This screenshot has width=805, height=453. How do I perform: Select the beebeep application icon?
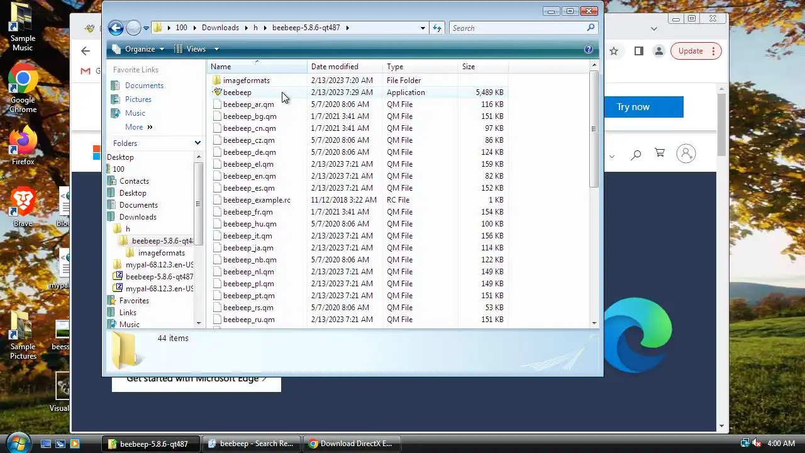coord(217,92)
